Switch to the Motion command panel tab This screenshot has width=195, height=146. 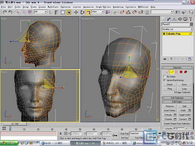coord(180,19)
